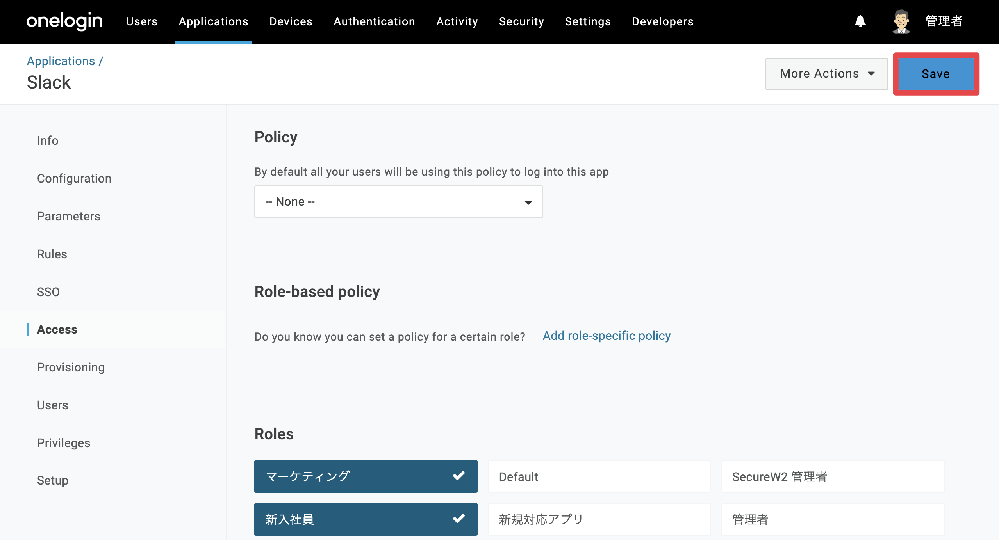Open the Authentication menu
The height and width of the screenshot is (540, 999).
coord(374,21)
